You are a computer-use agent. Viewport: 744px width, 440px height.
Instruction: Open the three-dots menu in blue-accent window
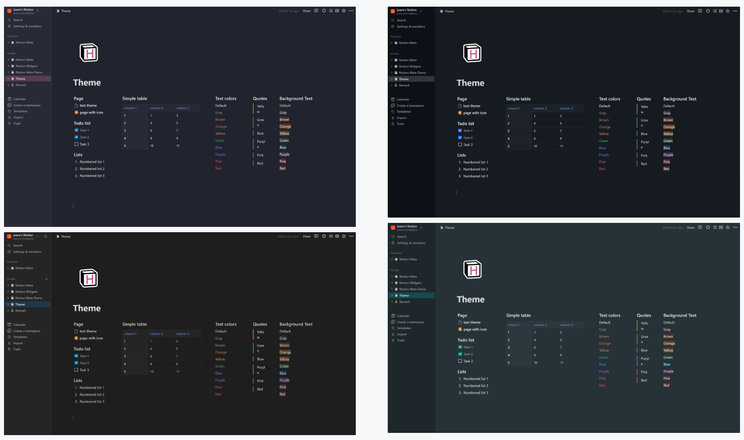351,236
